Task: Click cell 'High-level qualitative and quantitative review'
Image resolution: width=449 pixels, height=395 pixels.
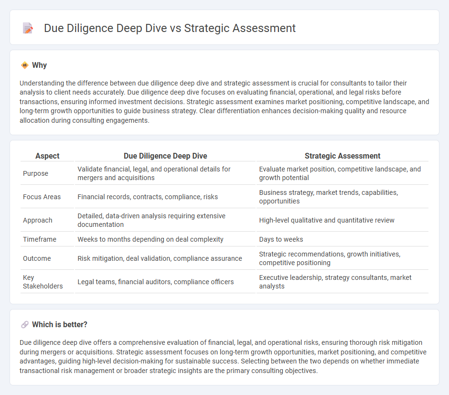Action: [x=342, y=220]
